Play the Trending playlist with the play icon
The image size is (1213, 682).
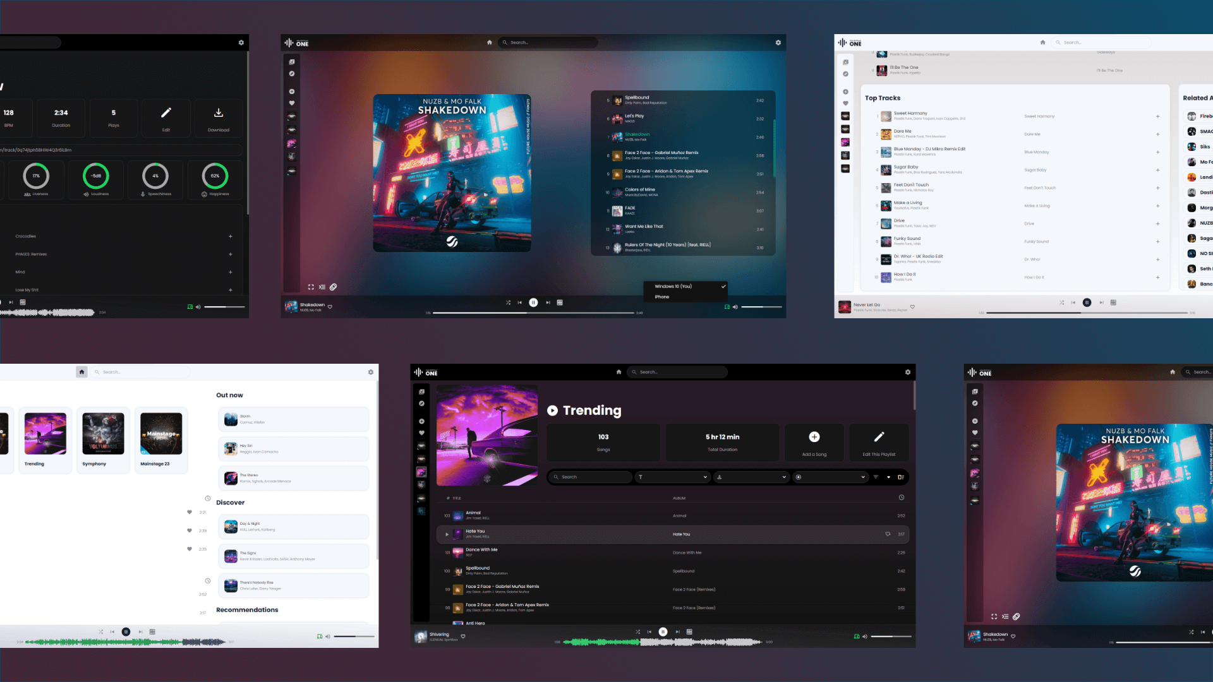552,410
